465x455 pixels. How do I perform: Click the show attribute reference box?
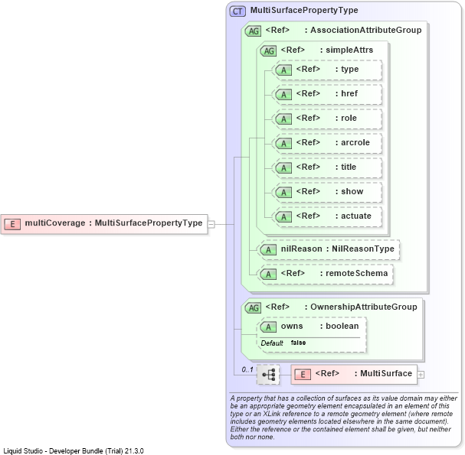coord(327,192)
